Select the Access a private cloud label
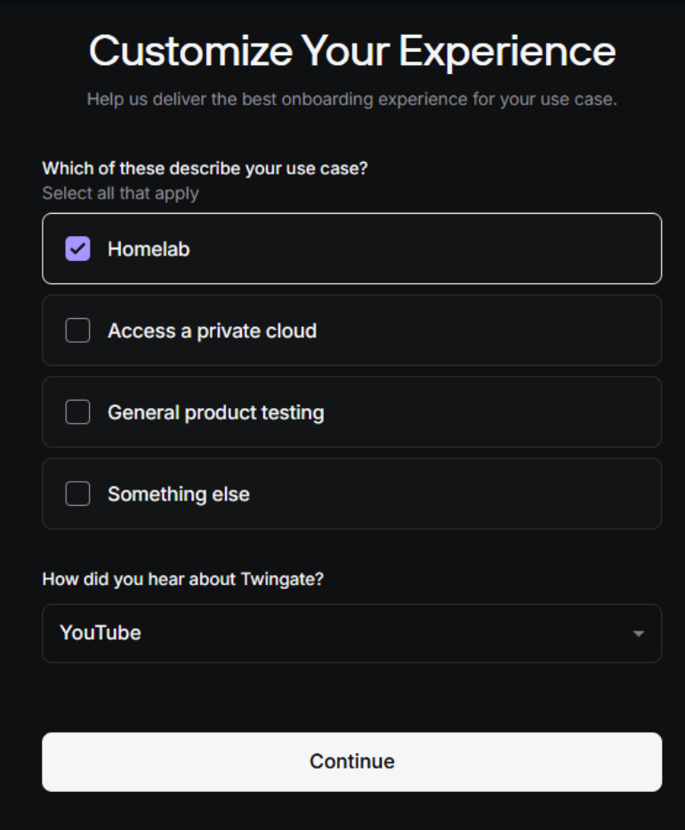This screenshot has width=685, height=830. coord(212,331)
